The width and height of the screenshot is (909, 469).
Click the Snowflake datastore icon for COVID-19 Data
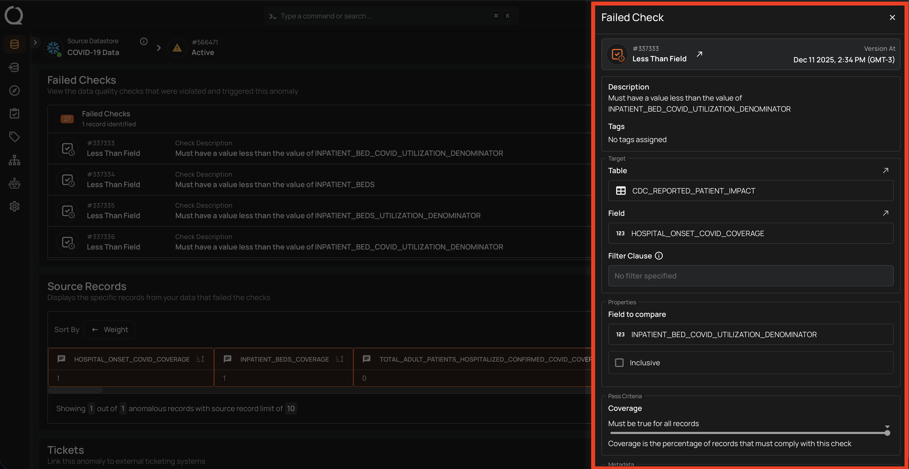[x=53, y=48]
